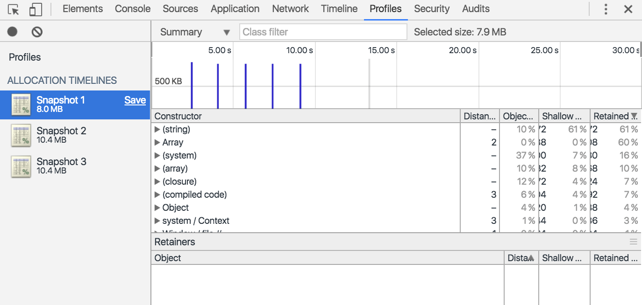Expand the system / Context row
Viewport: 642px width, 305px height.
(157, 221)
